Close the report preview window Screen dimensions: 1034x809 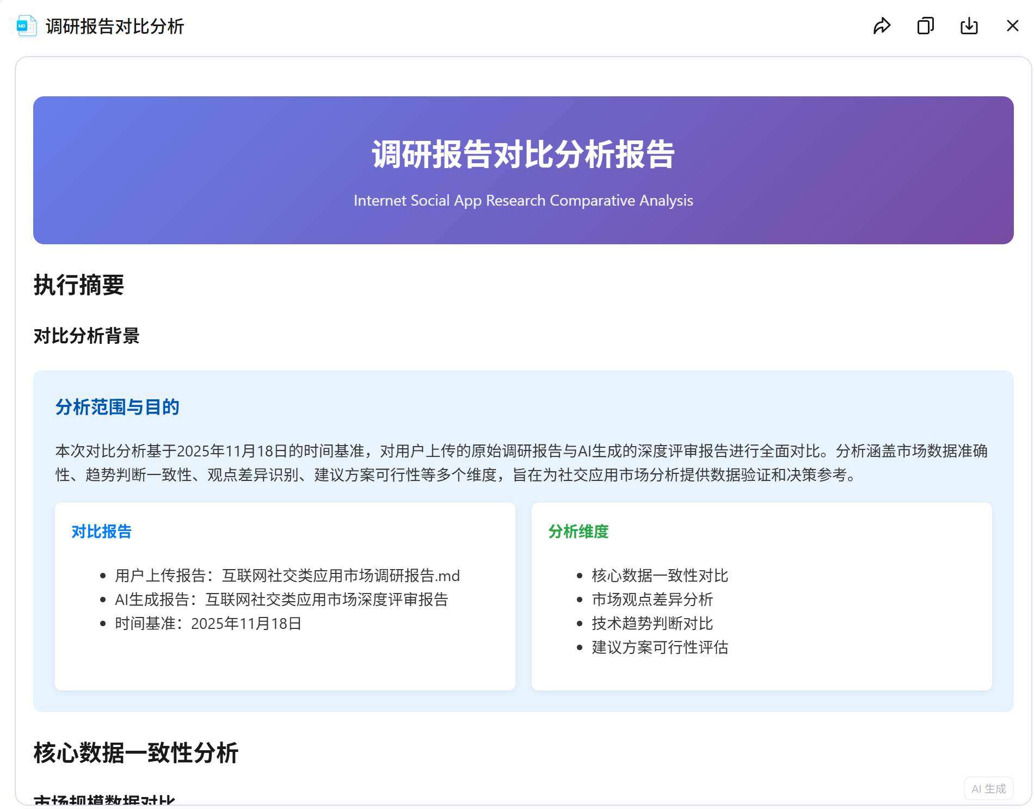pyautogui.click(x=1012, y=26)
